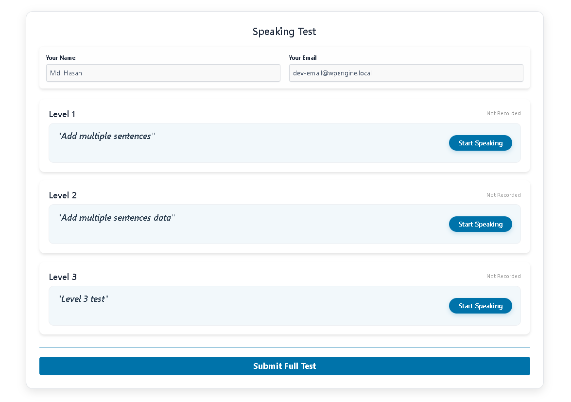Image resolution: width=571 pixels, height=402 pixels.
Task: Select the "Level 3 test" prompt text
Action: 83,299
